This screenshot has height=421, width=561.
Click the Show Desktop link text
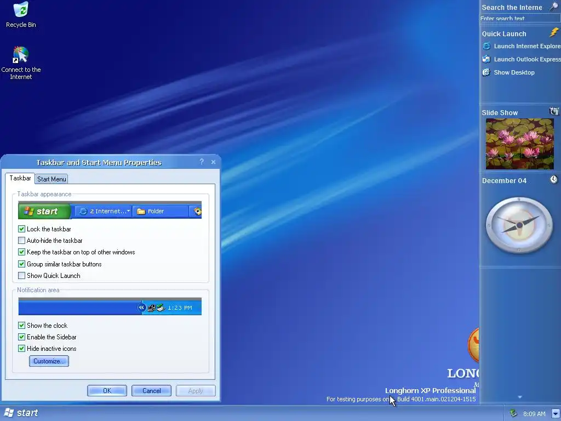(514, 72)
